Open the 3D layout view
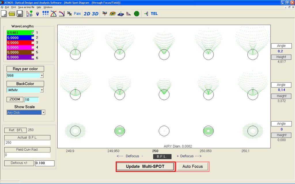The width and height of the screenshot is (295, 184). (95, 14)
